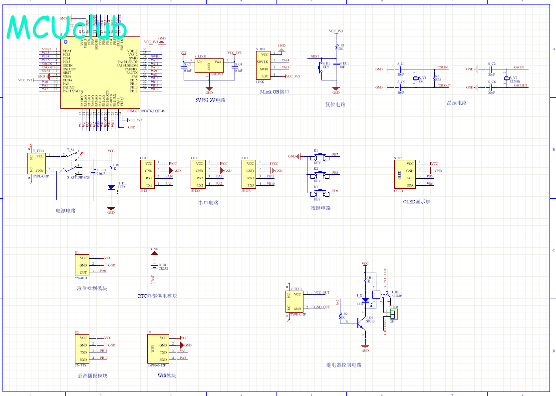Select the S_C1 20pF capacitor
556x396 pixels.
point(401,69)
